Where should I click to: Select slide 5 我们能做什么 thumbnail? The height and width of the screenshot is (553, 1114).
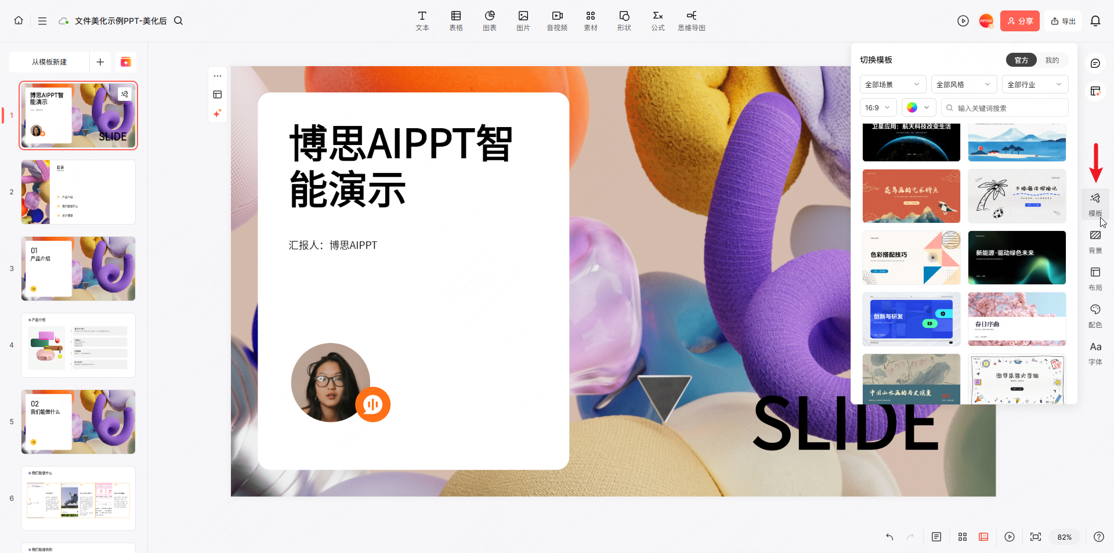pyautogui.click(x=78, y=422)
